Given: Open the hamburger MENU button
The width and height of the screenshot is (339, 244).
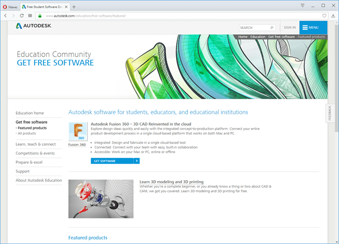Looking at the screenshot, I should 313,28.
